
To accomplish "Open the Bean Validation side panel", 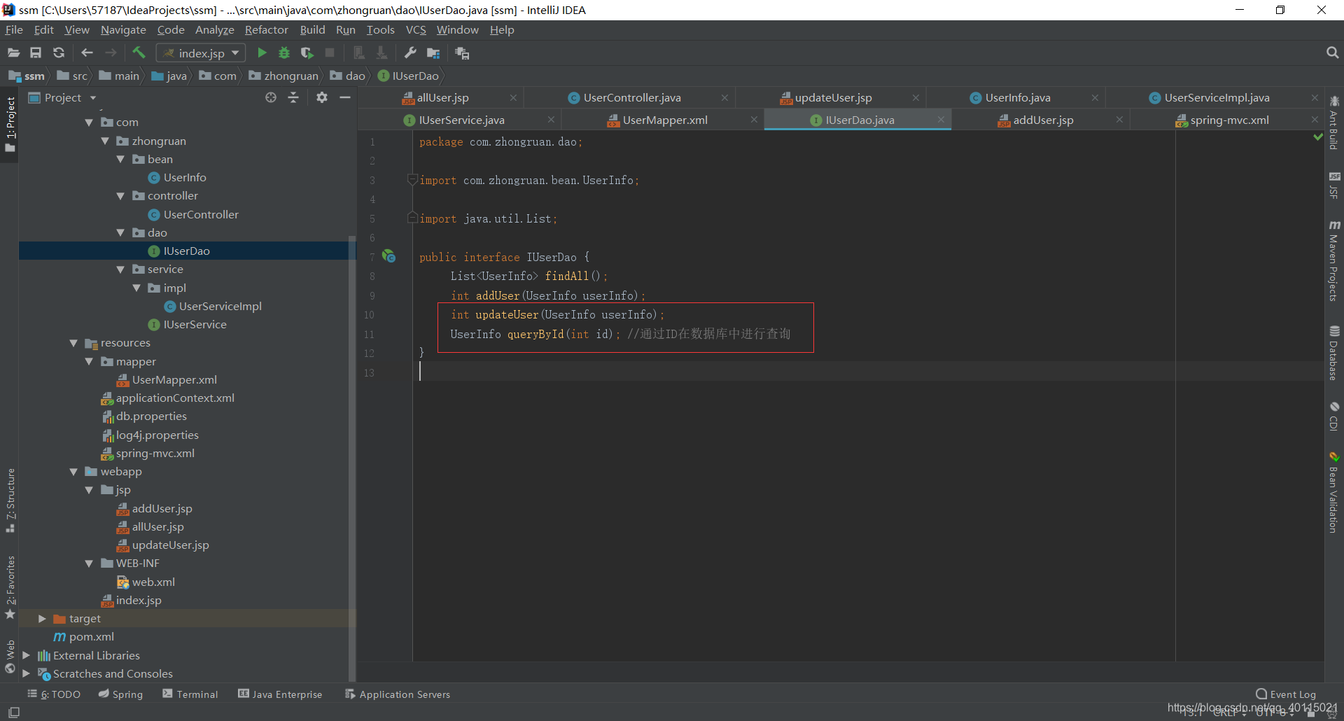I will [x=1334, y=492].
